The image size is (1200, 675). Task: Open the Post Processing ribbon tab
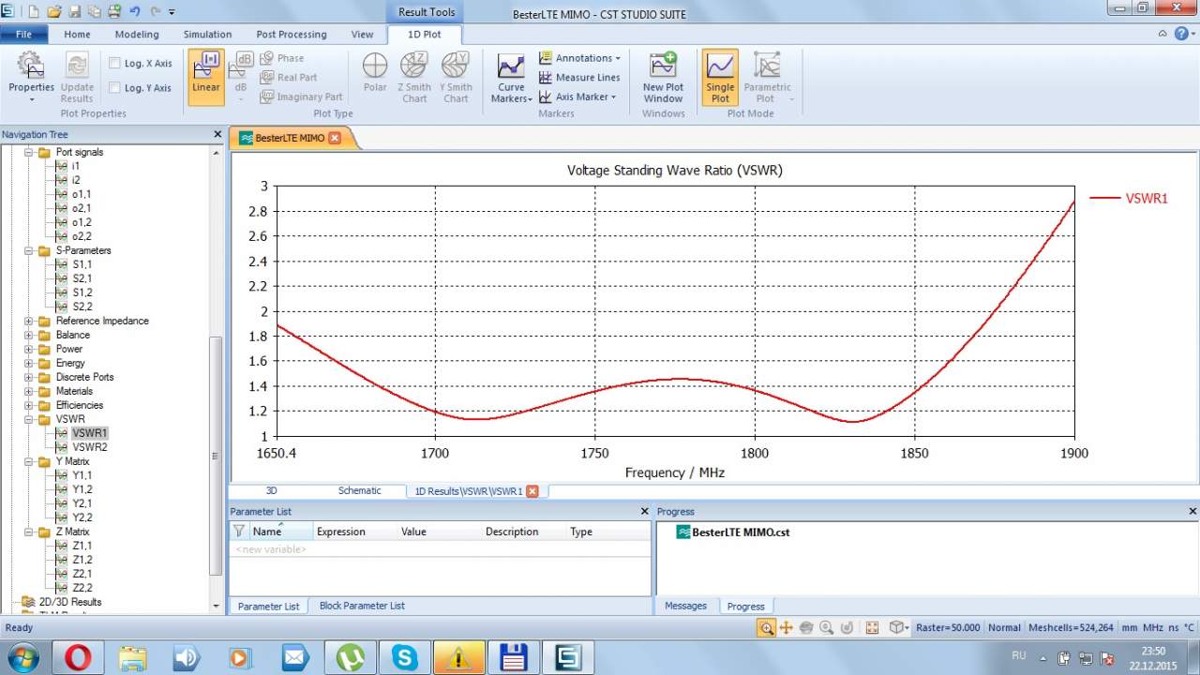click(292, 35)
